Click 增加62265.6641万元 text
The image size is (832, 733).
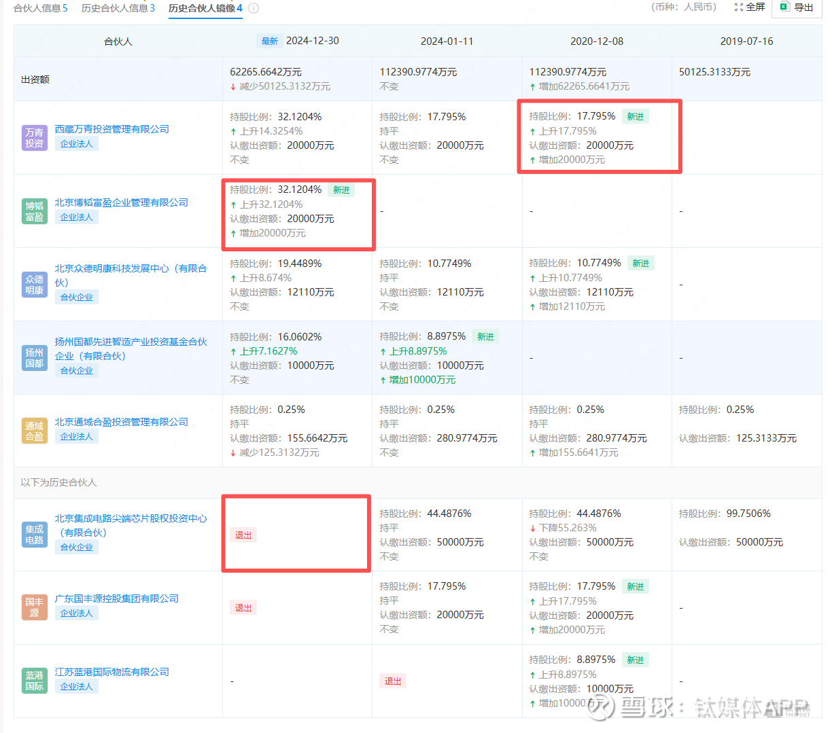coord(579,86)
